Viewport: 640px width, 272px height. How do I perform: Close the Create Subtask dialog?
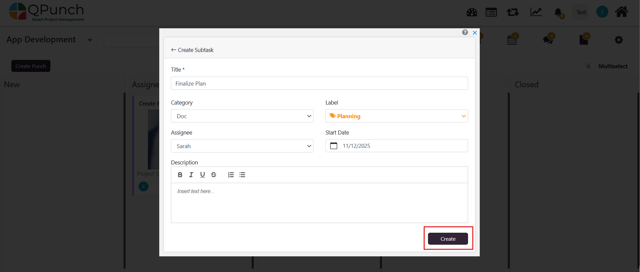click(x=475, y=33)
